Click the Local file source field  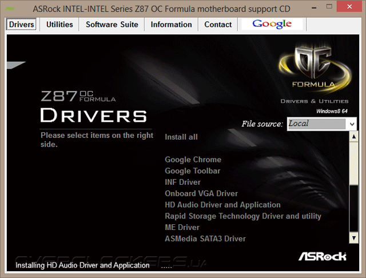(x=316, y=124)
